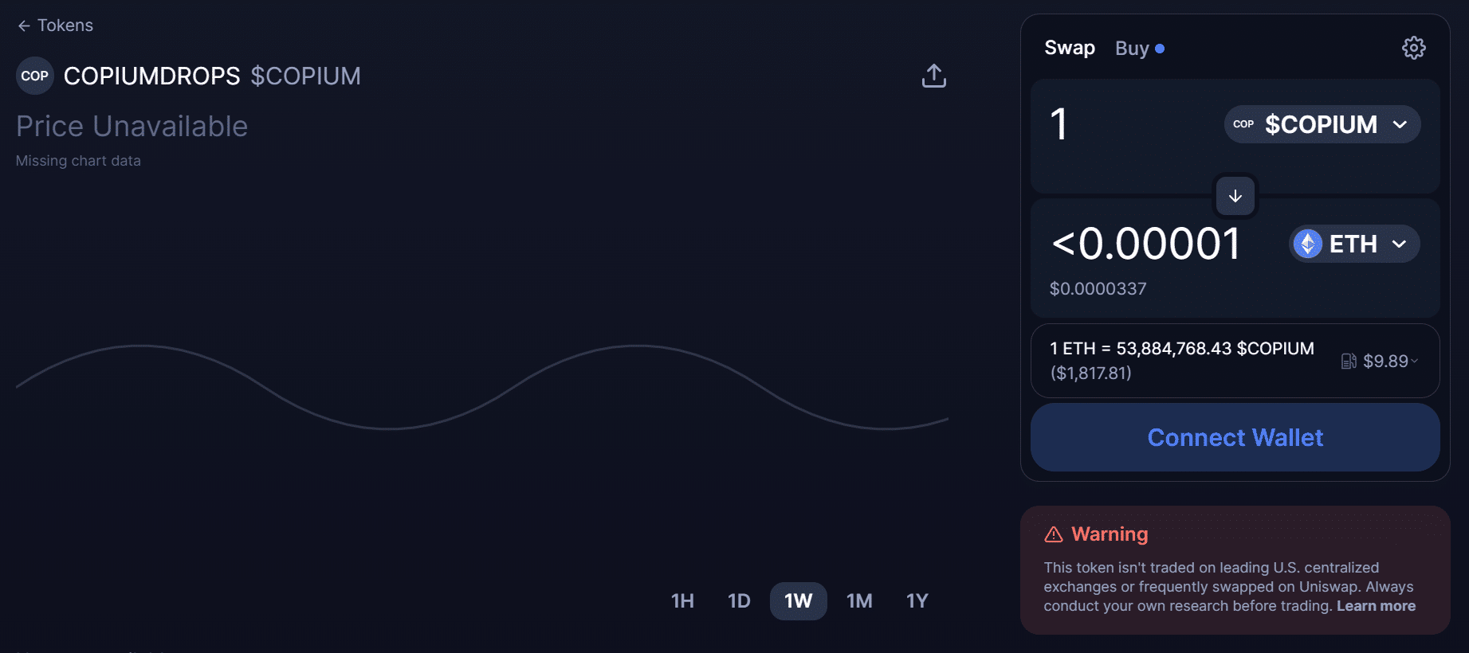Click the ($1,817.81) ETH price text
This screenshot has width=1469, height=653.
(x=1091, y=373)
